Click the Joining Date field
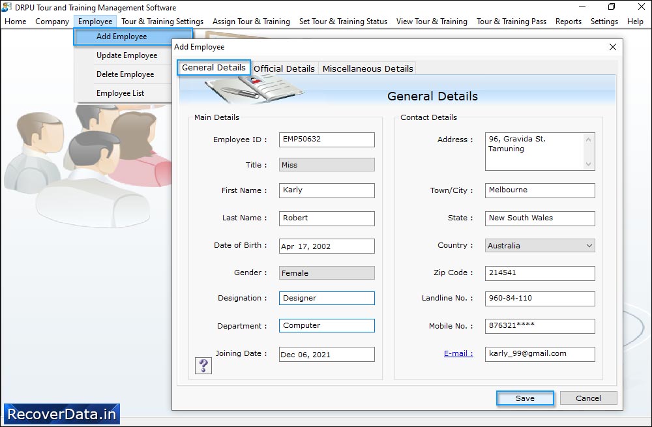The image size is (652, 427). coord(327,354)
